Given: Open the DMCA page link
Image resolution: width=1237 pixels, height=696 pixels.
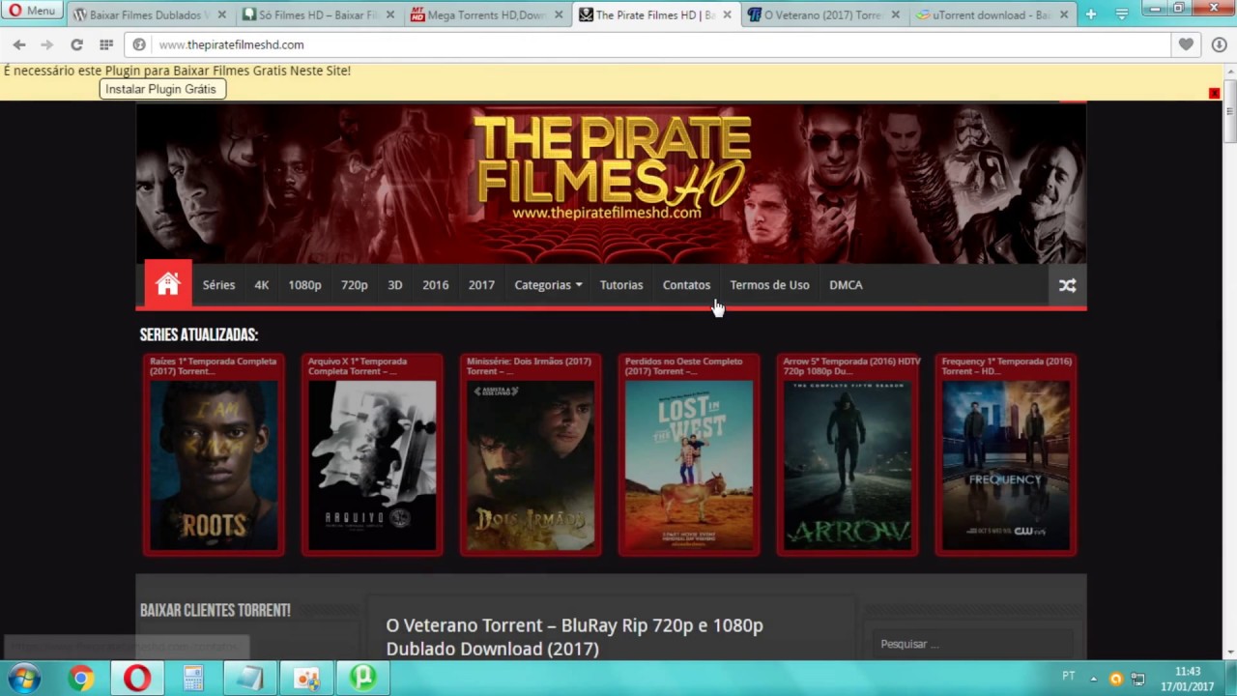Looking at the screenshot, I should (x=846, y=285).
